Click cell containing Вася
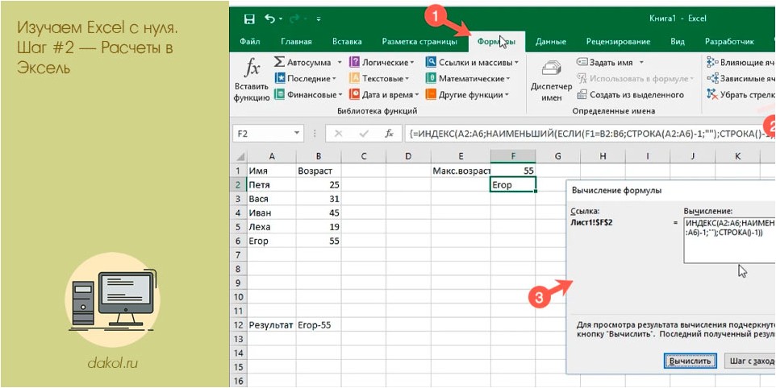This screenshot has height=388, width=776. point(272,199)
